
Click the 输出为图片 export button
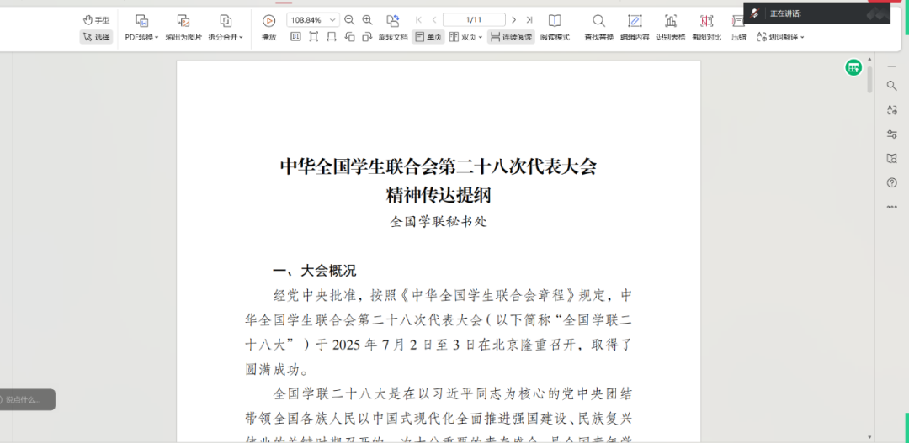click(x=183, y=26)
